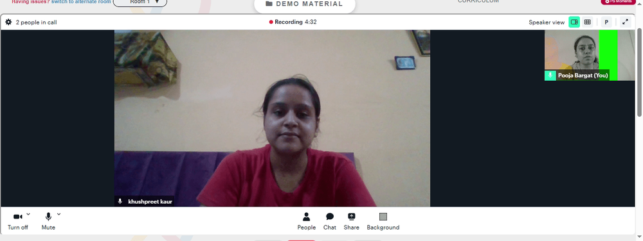
Task: Click Pooja Bargat's green mic icon
Action: pyautogui.click(x=550, y=76)
